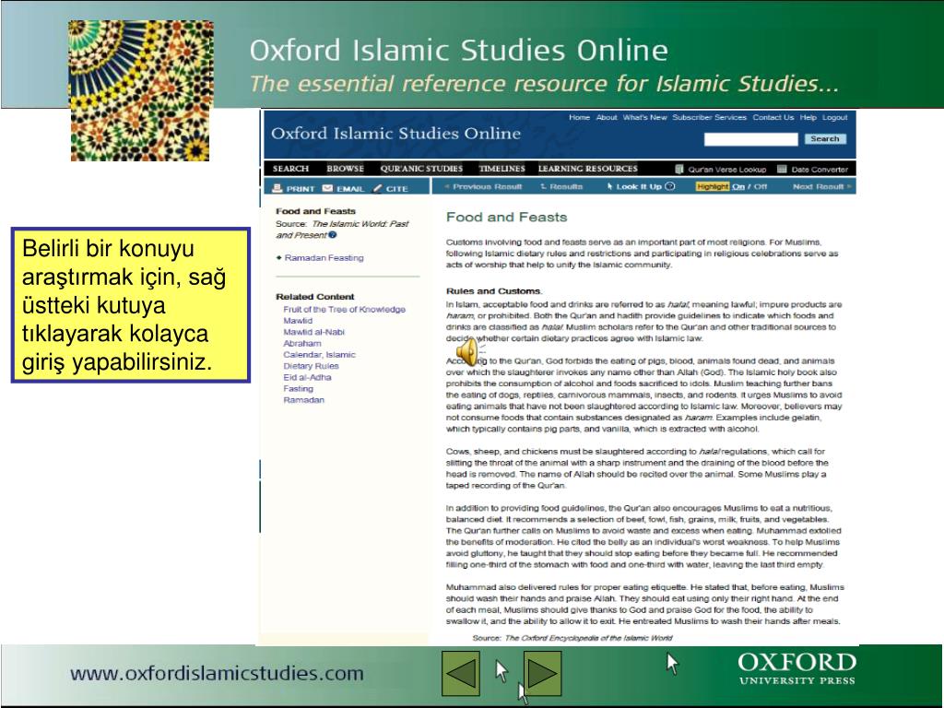The width and height of the screenshot is (944, 708).
Task: Open the QUR'ANIC STUDIES menu
Action: pos(421,169)
